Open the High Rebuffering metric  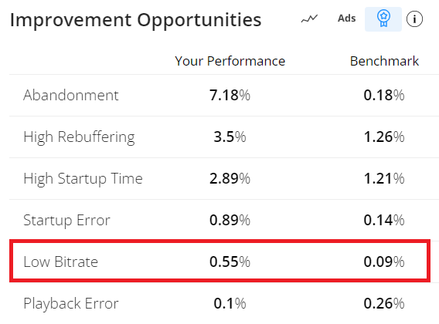[x=79, y=137]
